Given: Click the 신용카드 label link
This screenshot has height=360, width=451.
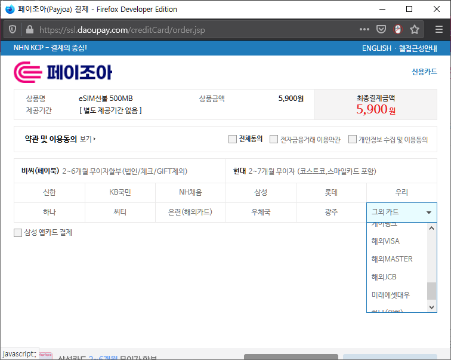Looking at the screenshot, I should click(x=424, y=72).
